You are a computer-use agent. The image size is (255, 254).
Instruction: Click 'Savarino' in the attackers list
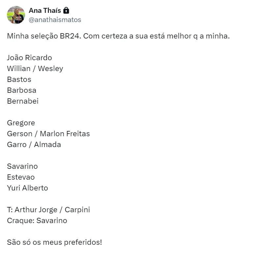coord(22,166)
